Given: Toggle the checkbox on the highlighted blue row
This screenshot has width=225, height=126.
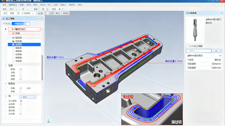Looking at the screenshot, I should 13,45.
